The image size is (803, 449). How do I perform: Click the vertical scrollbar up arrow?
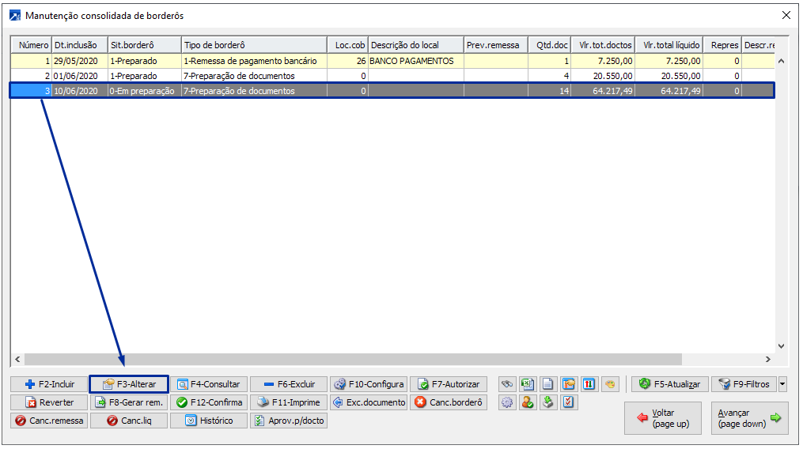782,61
